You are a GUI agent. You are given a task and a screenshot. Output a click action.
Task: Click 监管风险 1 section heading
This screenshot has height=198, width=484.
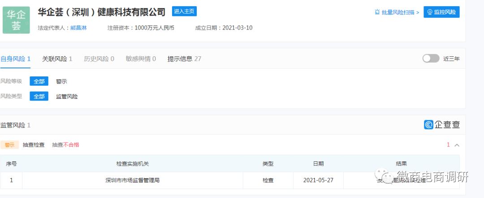[15, 125]
